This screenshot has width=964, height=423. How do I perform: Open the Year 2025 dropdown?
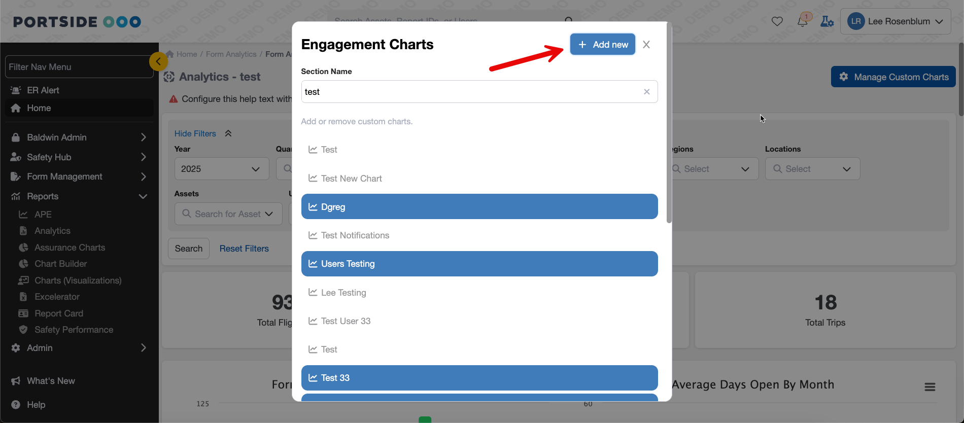[221, 169]
